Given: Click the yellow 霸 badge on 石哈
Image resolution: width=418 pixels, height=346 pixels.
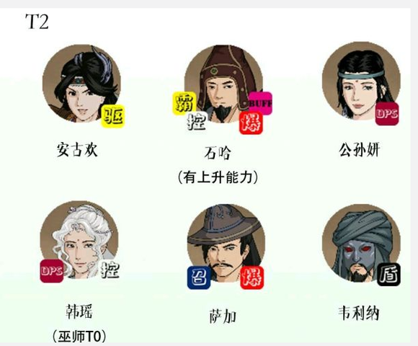Looking at the screenshot, I should tap(184, 103).
